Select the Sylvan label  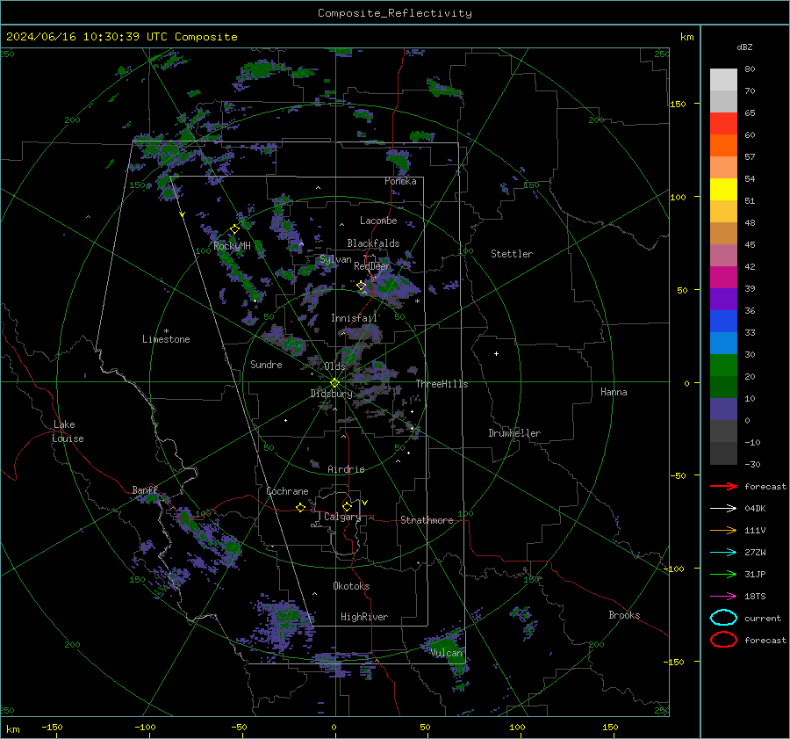tap(335, 259)
